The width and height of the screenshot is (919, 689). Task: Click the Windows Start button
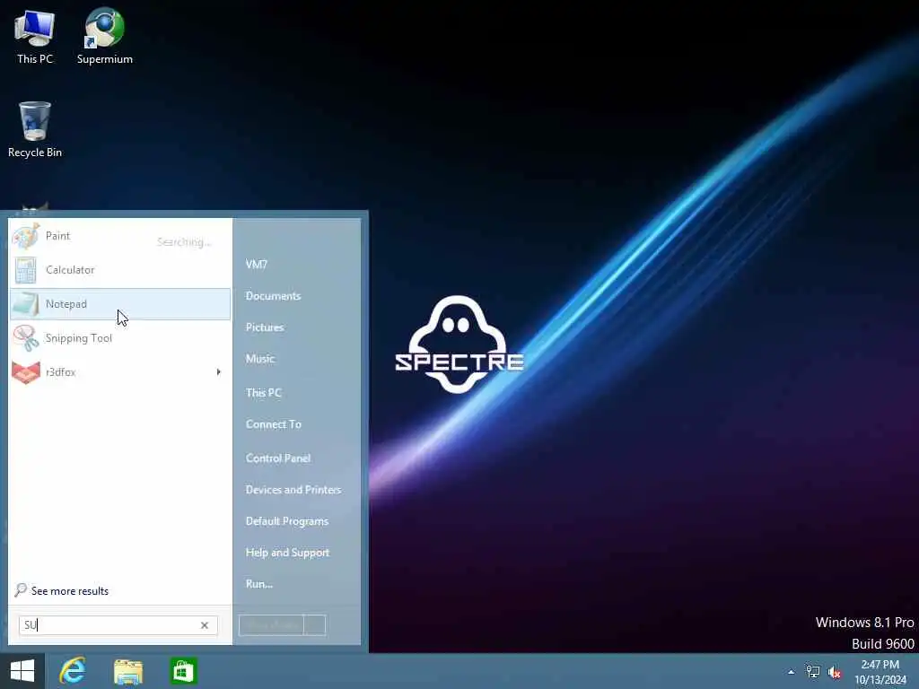coord(22,671)
